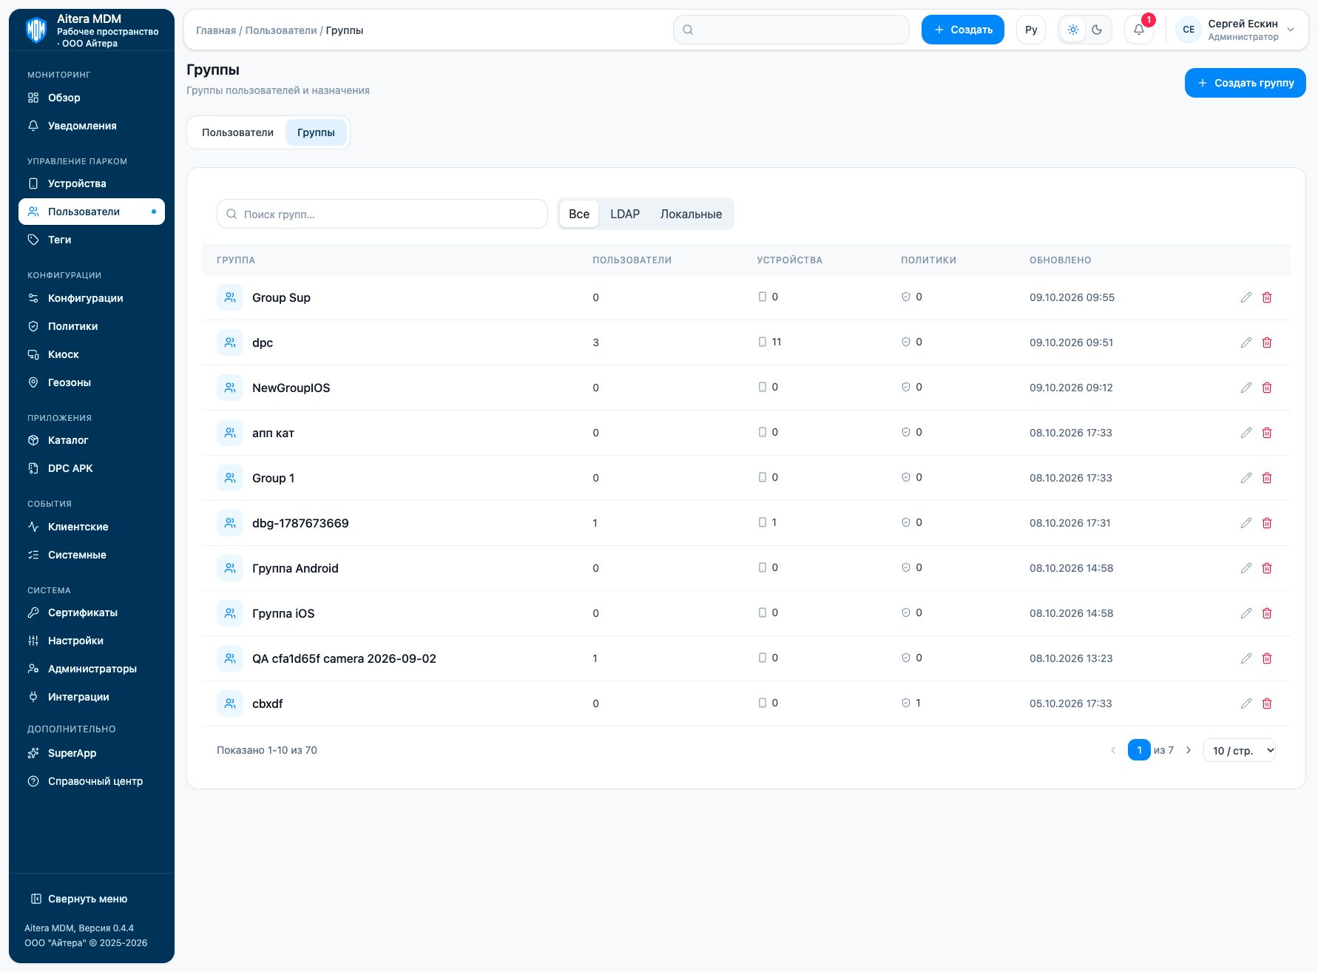Open the 10 / стр. page size dropdown
This screenshot has height=972, width=1318.
coord(1240,750)
